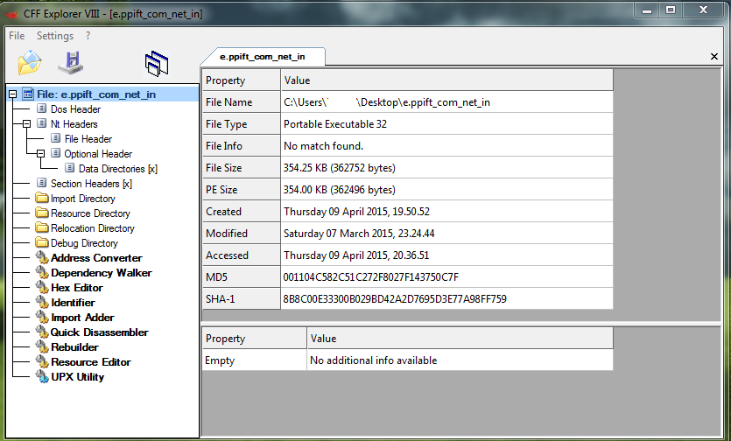Viewport: 731px width, 441px height.
Task: Click the upper Value column header
Action: (x=447, y=80)
